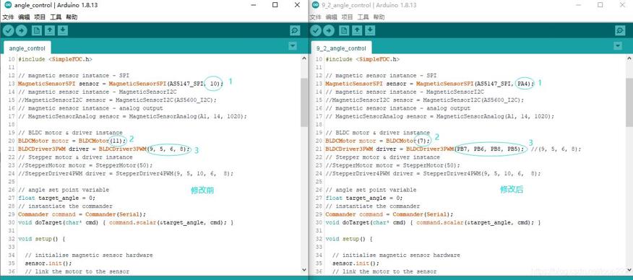
Task: Open Serial Monitor in right window
Action: 620,30
